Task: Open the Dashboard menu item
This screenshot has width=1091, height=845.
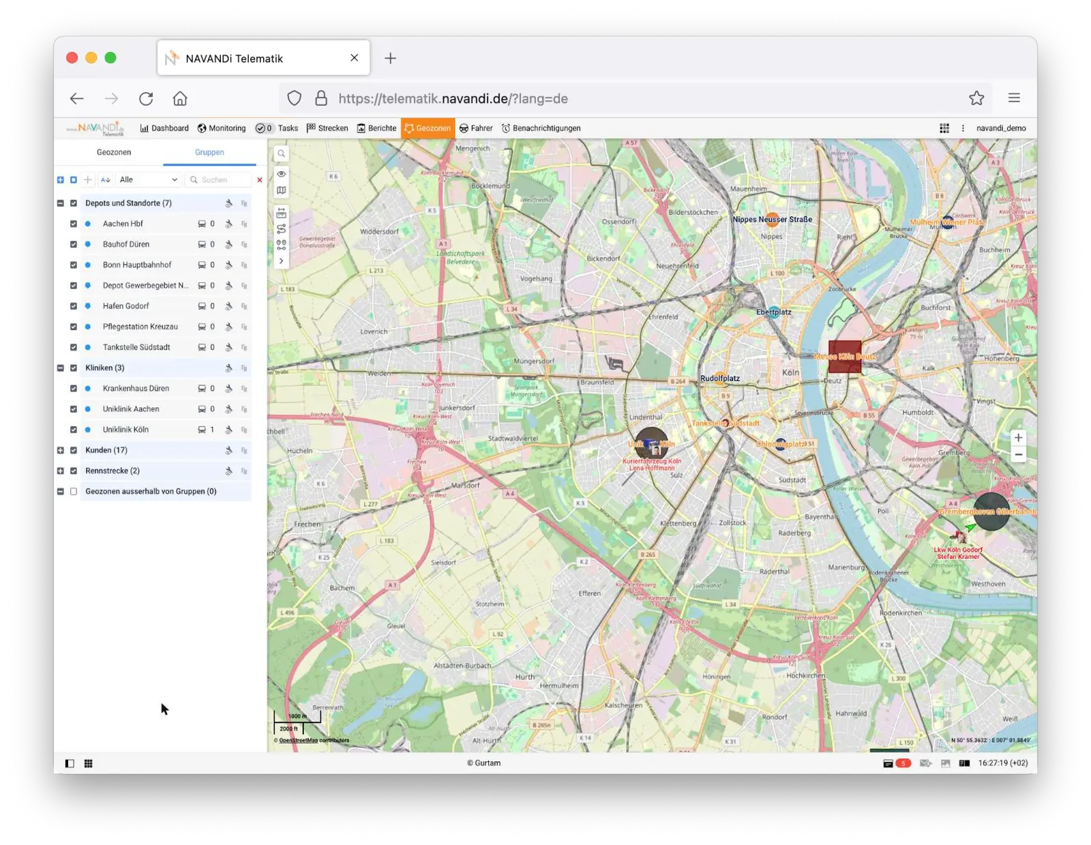Action: (164, 128)
